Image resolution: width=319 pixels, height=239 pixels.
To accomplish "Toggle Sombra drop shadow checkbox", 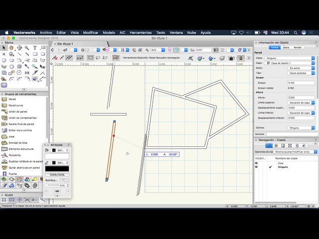I will [63, 180].
